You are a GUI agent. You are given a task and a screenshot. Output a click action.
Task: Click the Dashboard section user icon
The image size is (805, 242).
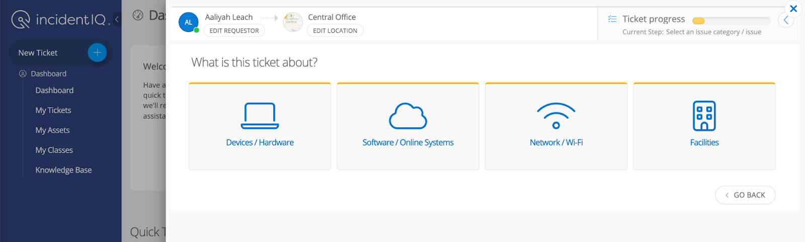coord(23,73)
